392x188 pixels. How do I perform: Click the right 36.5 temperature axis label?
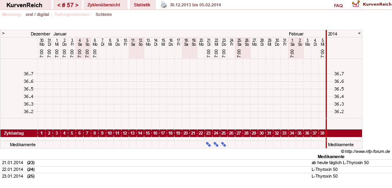[x=339, y=89]
